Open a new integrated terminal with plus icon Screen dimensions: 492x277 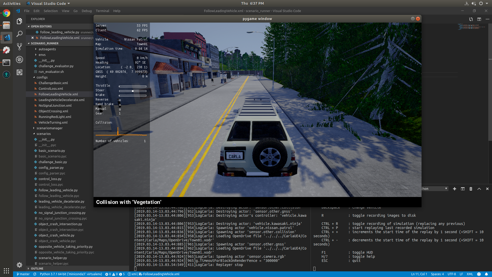(x=454, y=189)
